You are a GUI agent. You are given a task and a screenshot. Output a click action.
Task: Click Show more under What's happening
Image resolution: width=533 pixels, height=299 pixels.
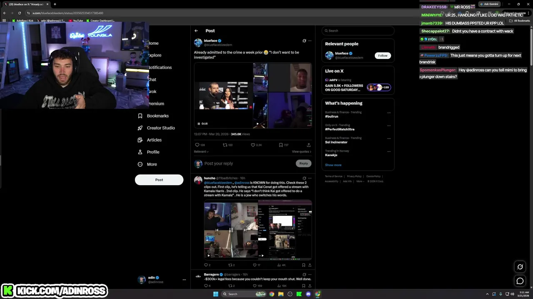[333, 165]
